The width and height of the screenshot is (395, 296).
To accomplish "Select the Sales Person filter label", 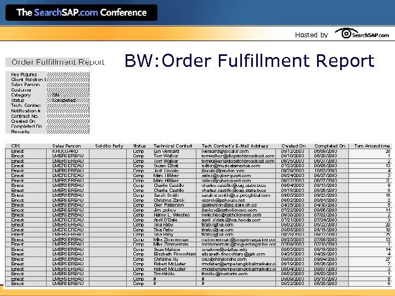I will 25,85.
